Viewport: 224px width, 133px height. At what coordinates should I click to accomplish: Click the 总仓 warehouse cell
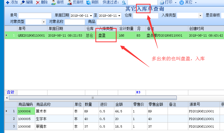91,35
